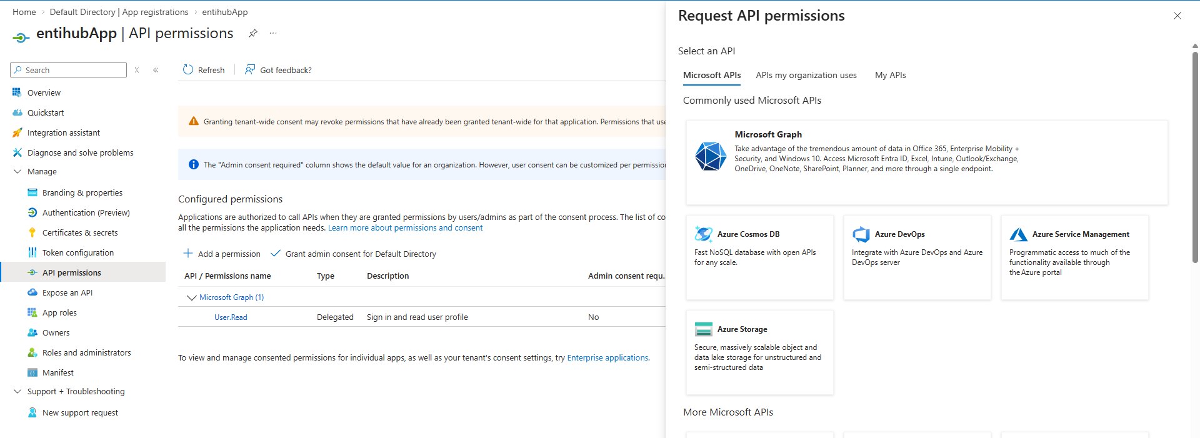Click the Got feedback person icon
This screenshot has width=1200, height=438.
pyautogui.click(x=250, y=69)
